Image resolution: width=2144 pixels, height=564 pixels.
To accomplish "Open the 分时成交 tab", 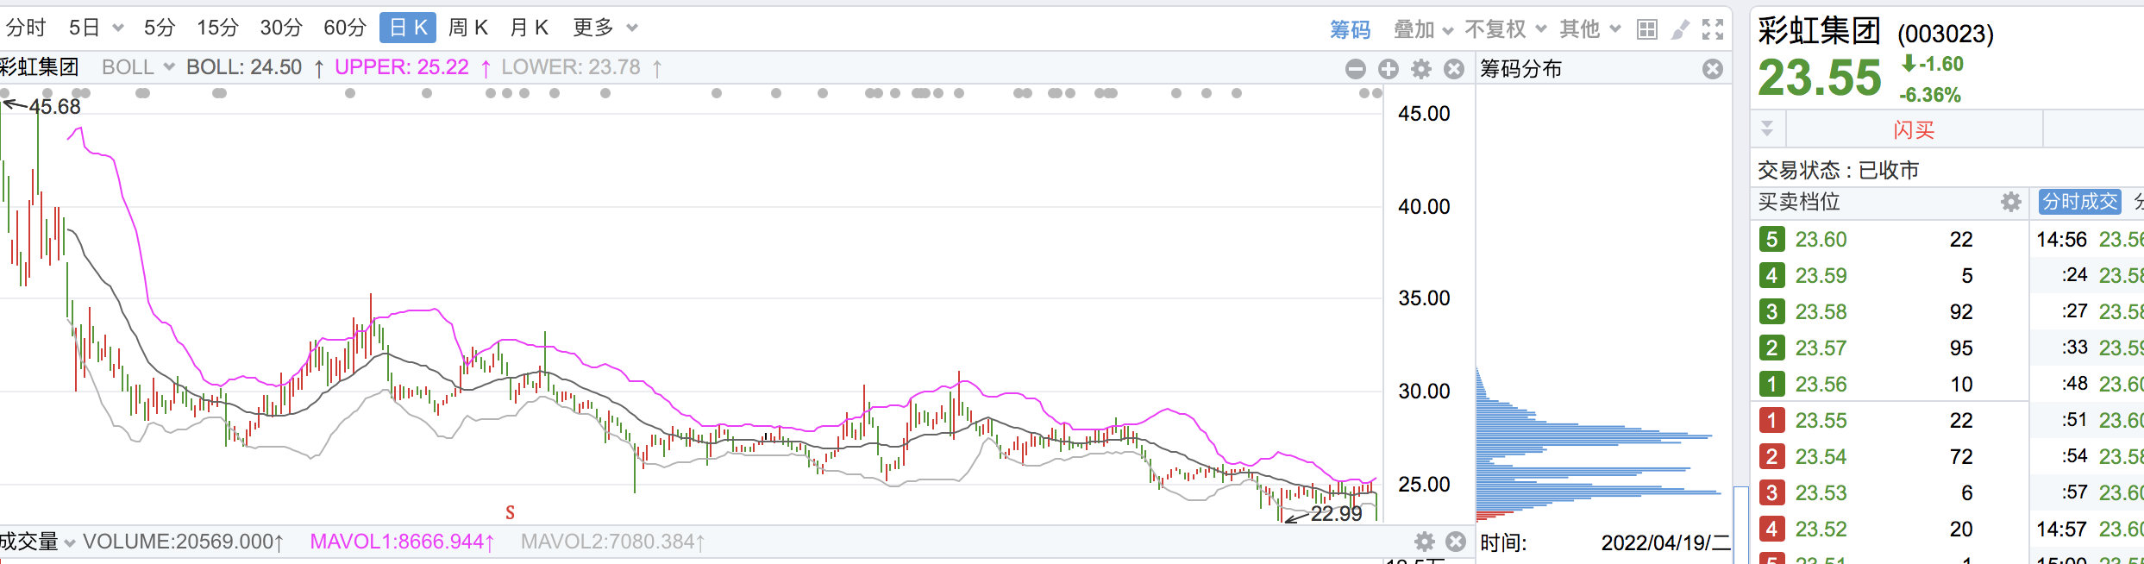I will pos(2080,202).
